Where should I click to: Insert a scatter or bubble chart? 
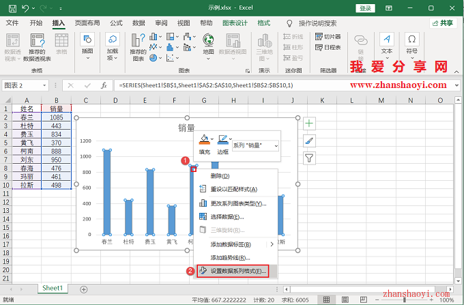point(170,58)
